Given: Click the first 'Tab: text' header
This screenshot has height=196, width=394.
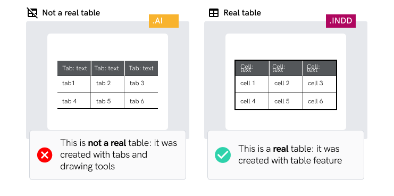Looking at the screenshot, I should point(74,68).
